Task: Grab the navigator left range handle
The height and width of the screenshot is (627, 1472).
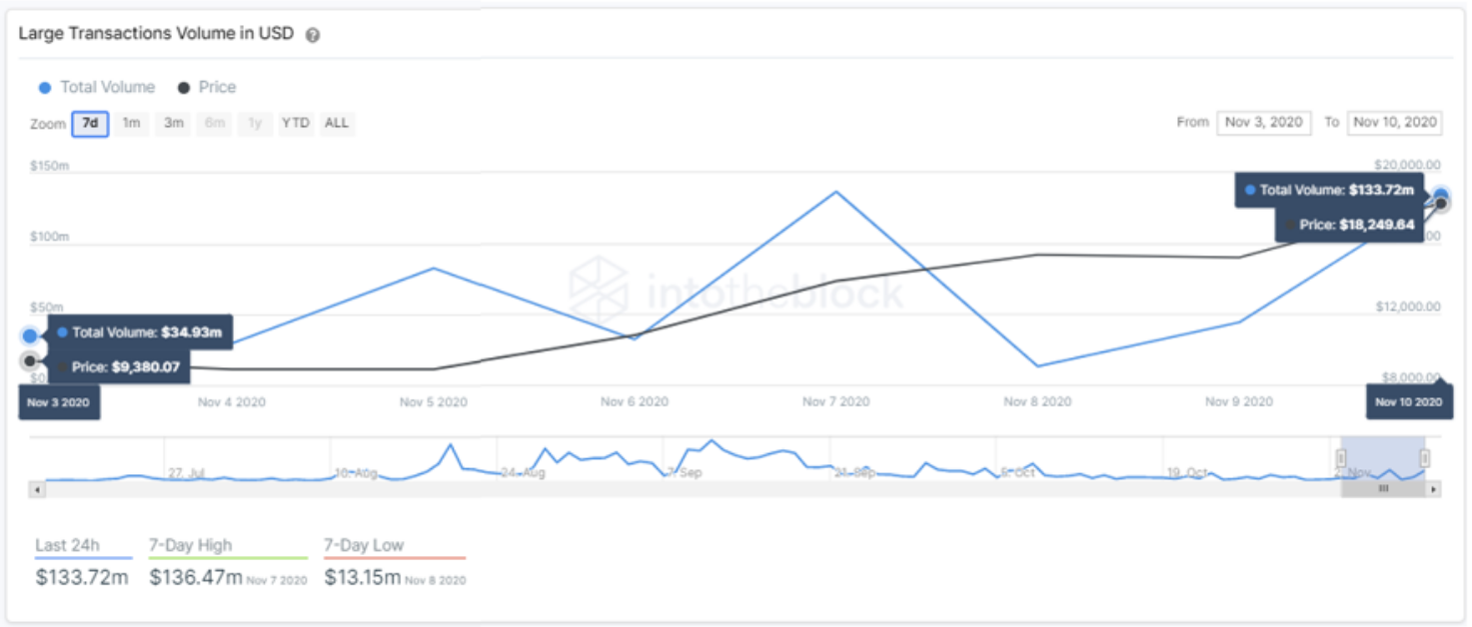Action: click(1342, 458)
